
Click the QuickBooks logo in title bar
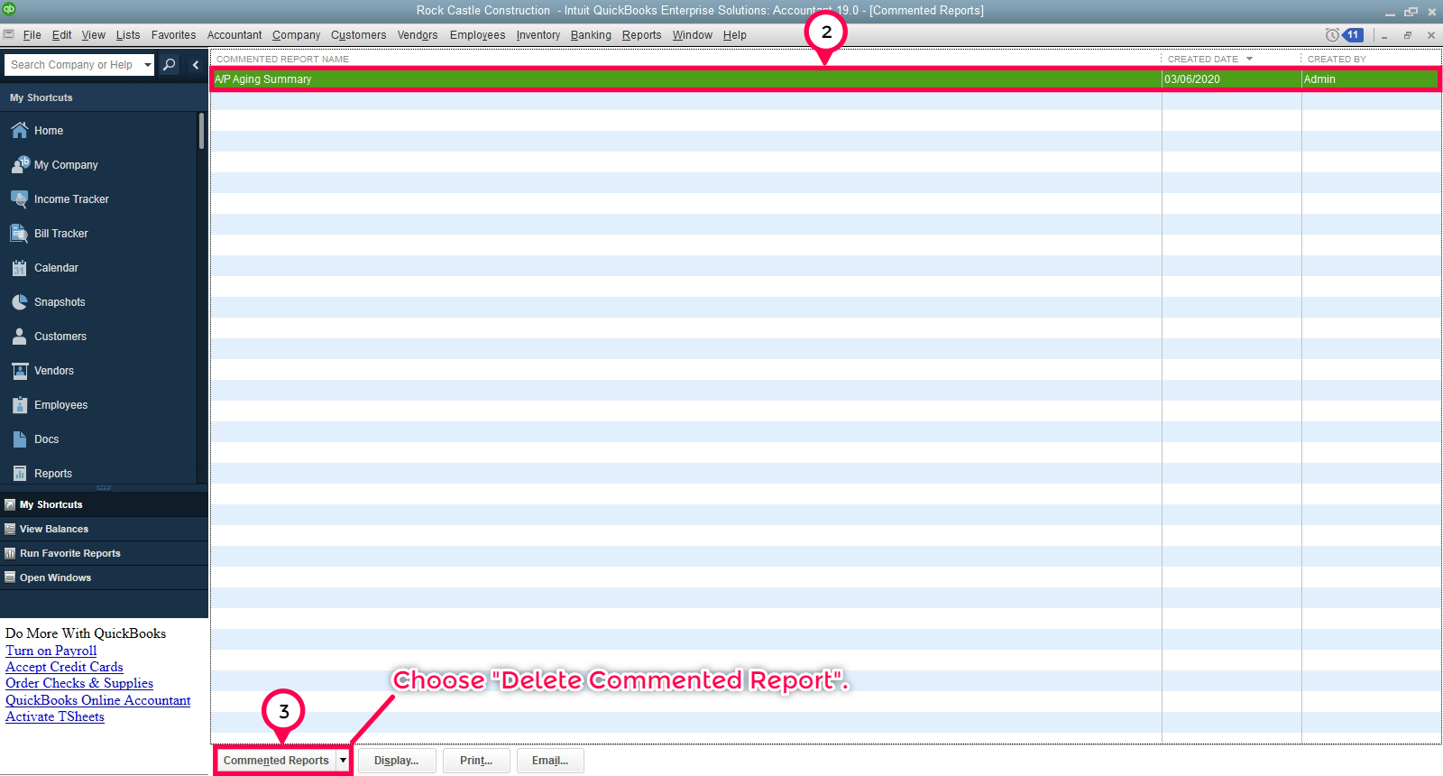click(9, 9)
